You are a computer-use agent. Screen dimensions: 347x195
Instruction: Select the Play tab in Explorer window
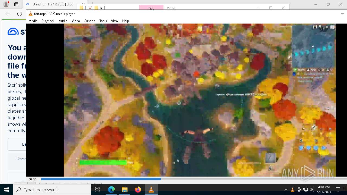pos(151,8)
